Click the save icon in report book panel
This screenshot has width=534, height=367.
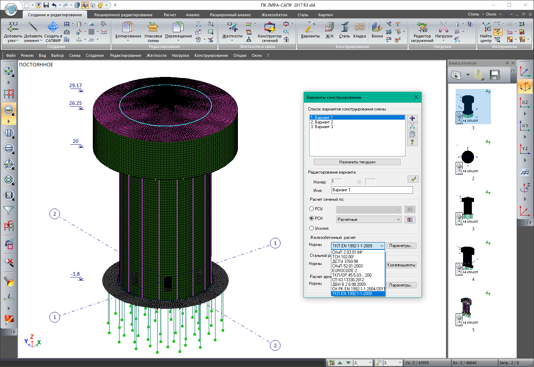point(494,75)
